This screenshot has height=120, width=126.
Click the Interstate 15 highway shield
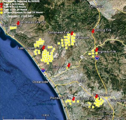pyautogui.click(x=97, y=57)
